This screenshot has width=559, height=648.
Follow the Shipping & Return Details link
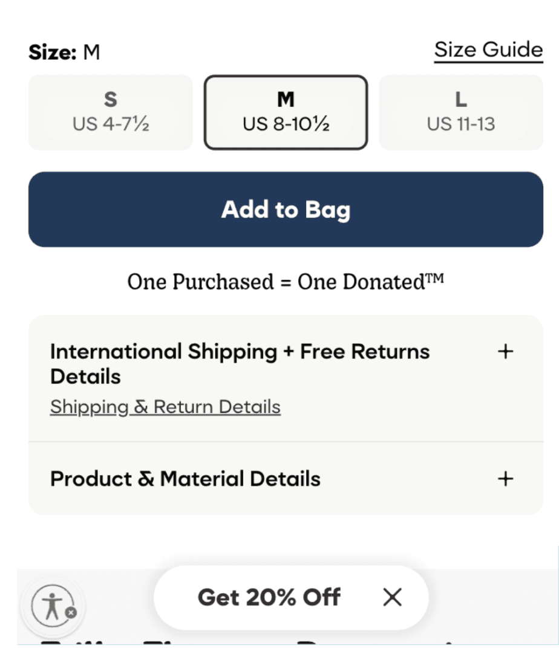tap(165, 407)
